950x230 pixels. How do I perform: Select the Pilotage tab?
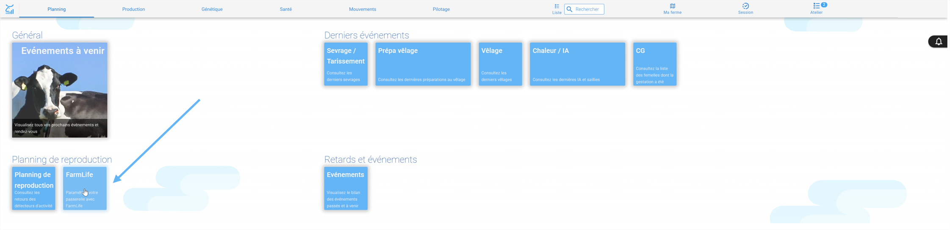pos(441,9)
